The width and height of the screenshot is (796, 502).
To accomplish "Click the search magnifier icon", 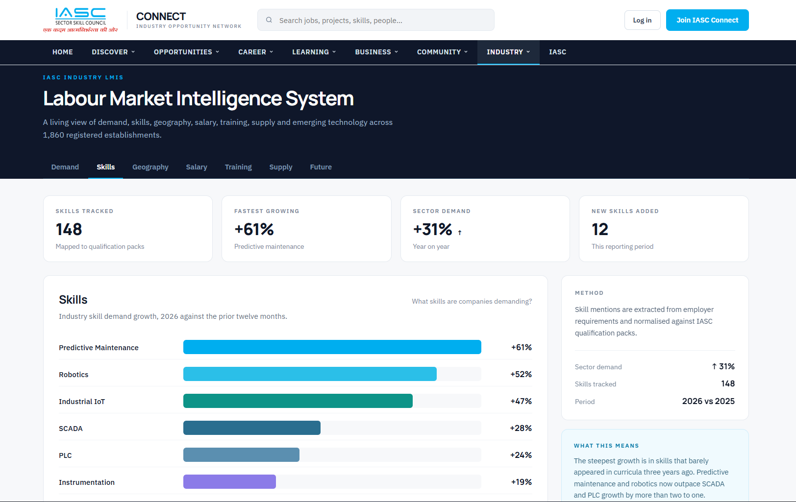I will coord(269,20).
